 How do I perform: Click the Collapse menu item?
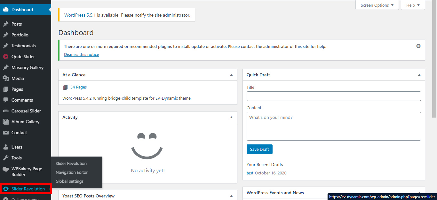point(26,199)
